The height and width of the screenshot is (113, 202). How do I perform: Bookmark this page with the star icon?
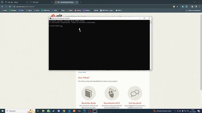pyautogui.click(x=177, y=7)
